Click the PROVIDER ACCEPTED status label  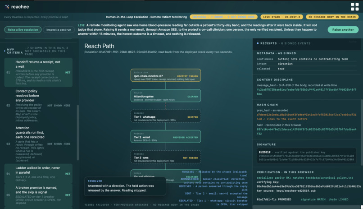coord(185,137)
